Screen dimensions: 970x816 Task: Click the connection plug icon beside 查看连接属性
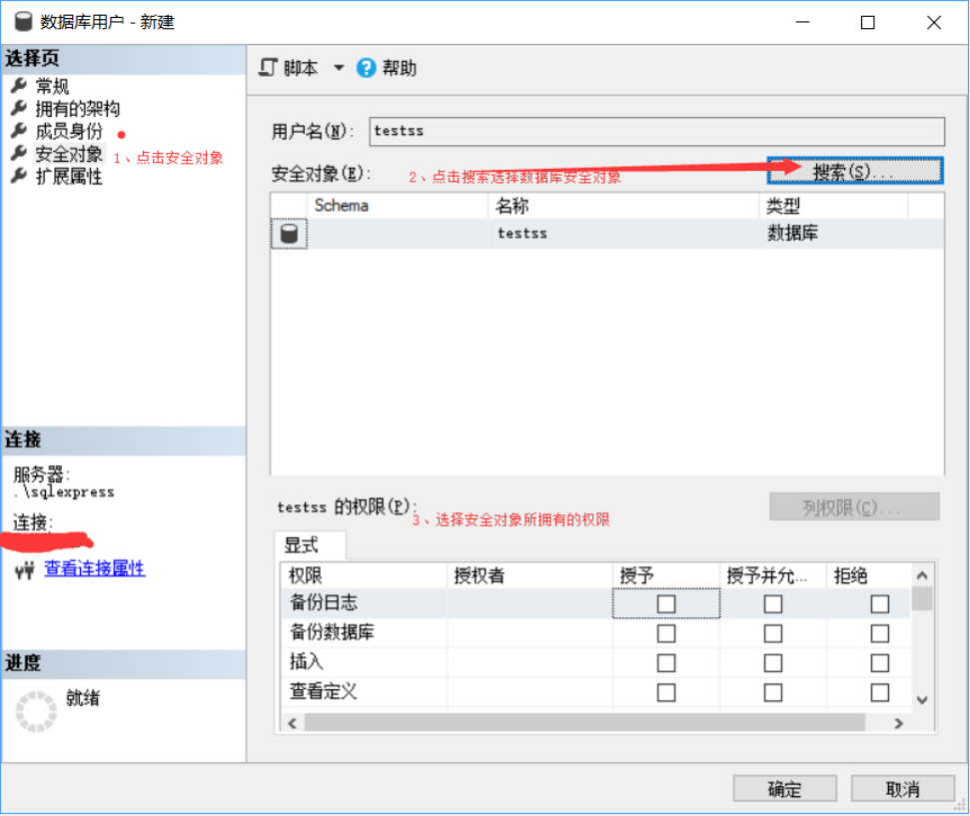tap(25, 569)
